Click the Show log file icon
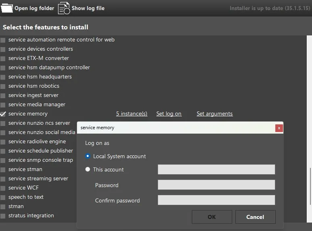The height and width of the screenshot is (231, 312). tap(64, 8)
